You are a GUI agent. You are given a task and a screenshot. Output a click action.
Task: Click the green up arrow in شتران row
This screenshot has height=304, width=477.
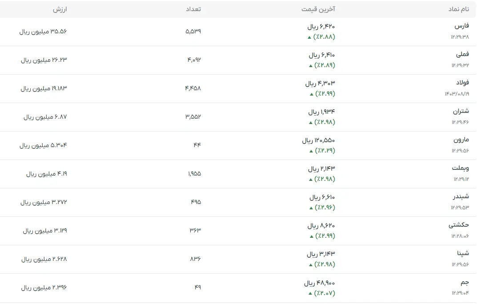click(x=311, y=123)
